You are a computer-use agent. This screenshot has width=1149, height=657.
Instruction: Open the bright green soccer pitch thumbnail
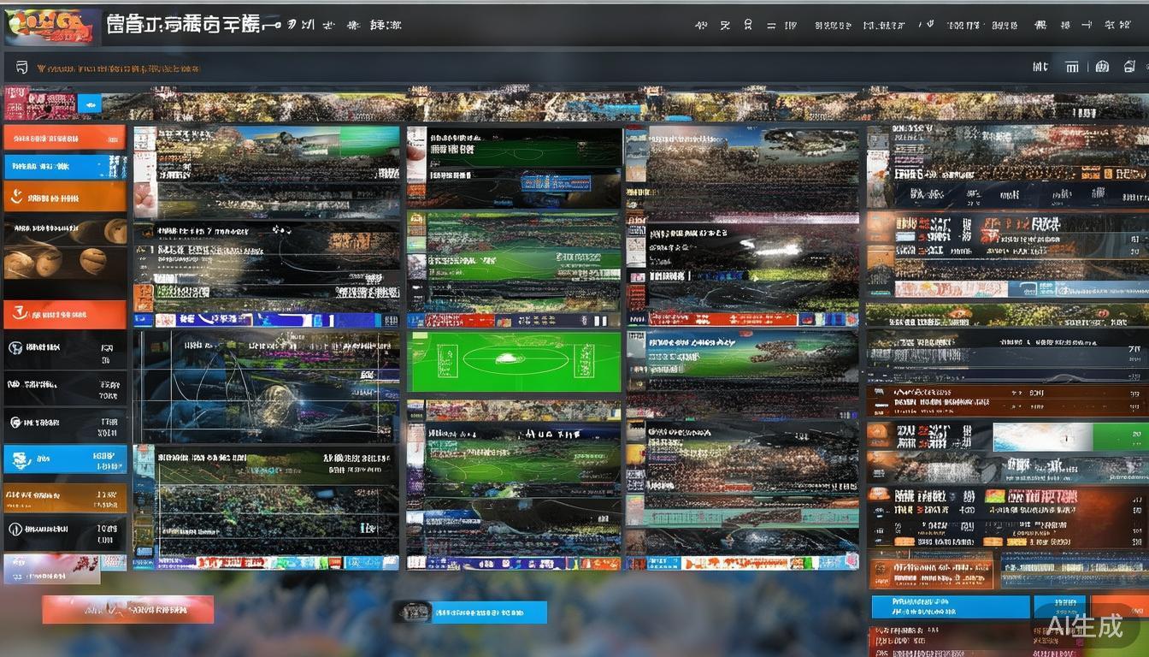514,362
